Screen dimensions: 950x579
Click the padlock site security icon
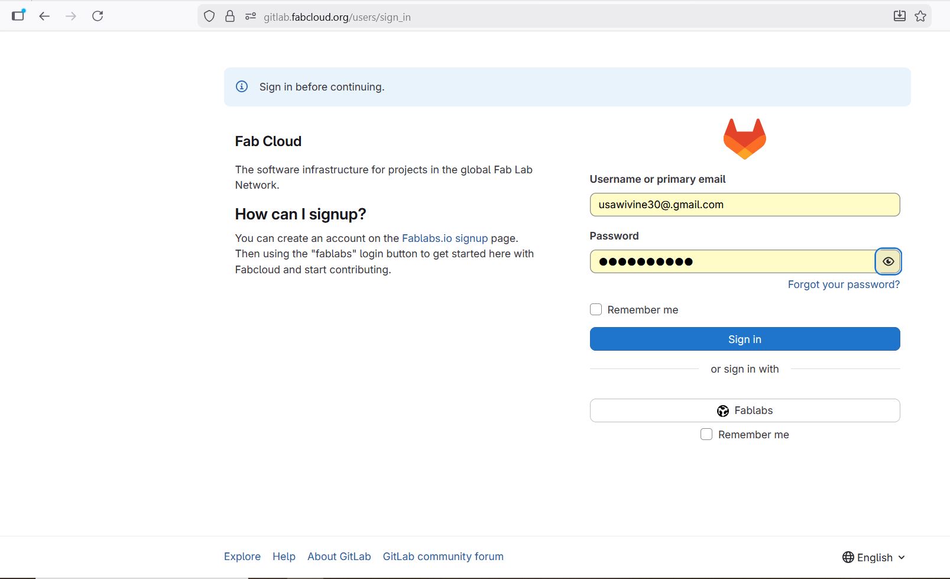tap(230, 17)
